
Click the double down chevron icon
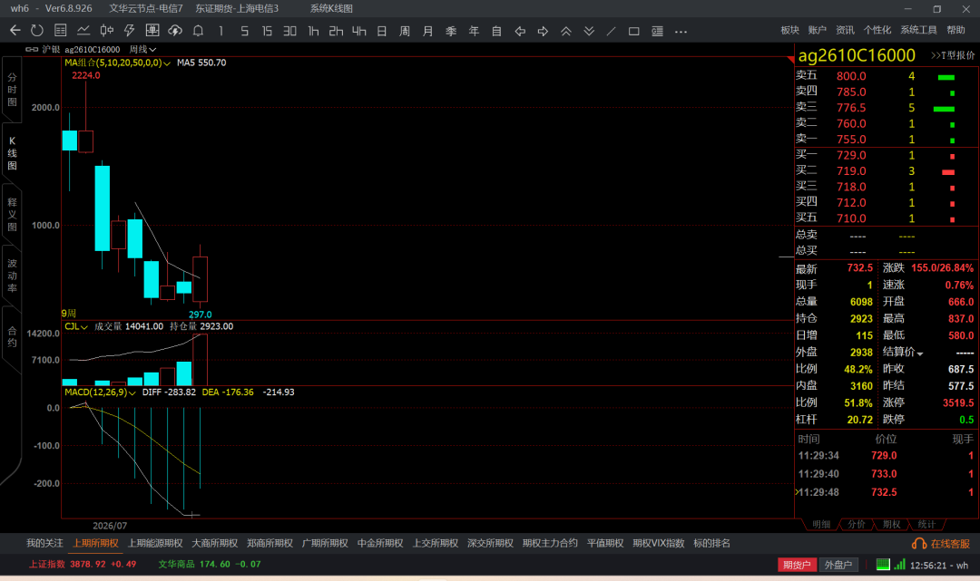(x=590, y=31)
